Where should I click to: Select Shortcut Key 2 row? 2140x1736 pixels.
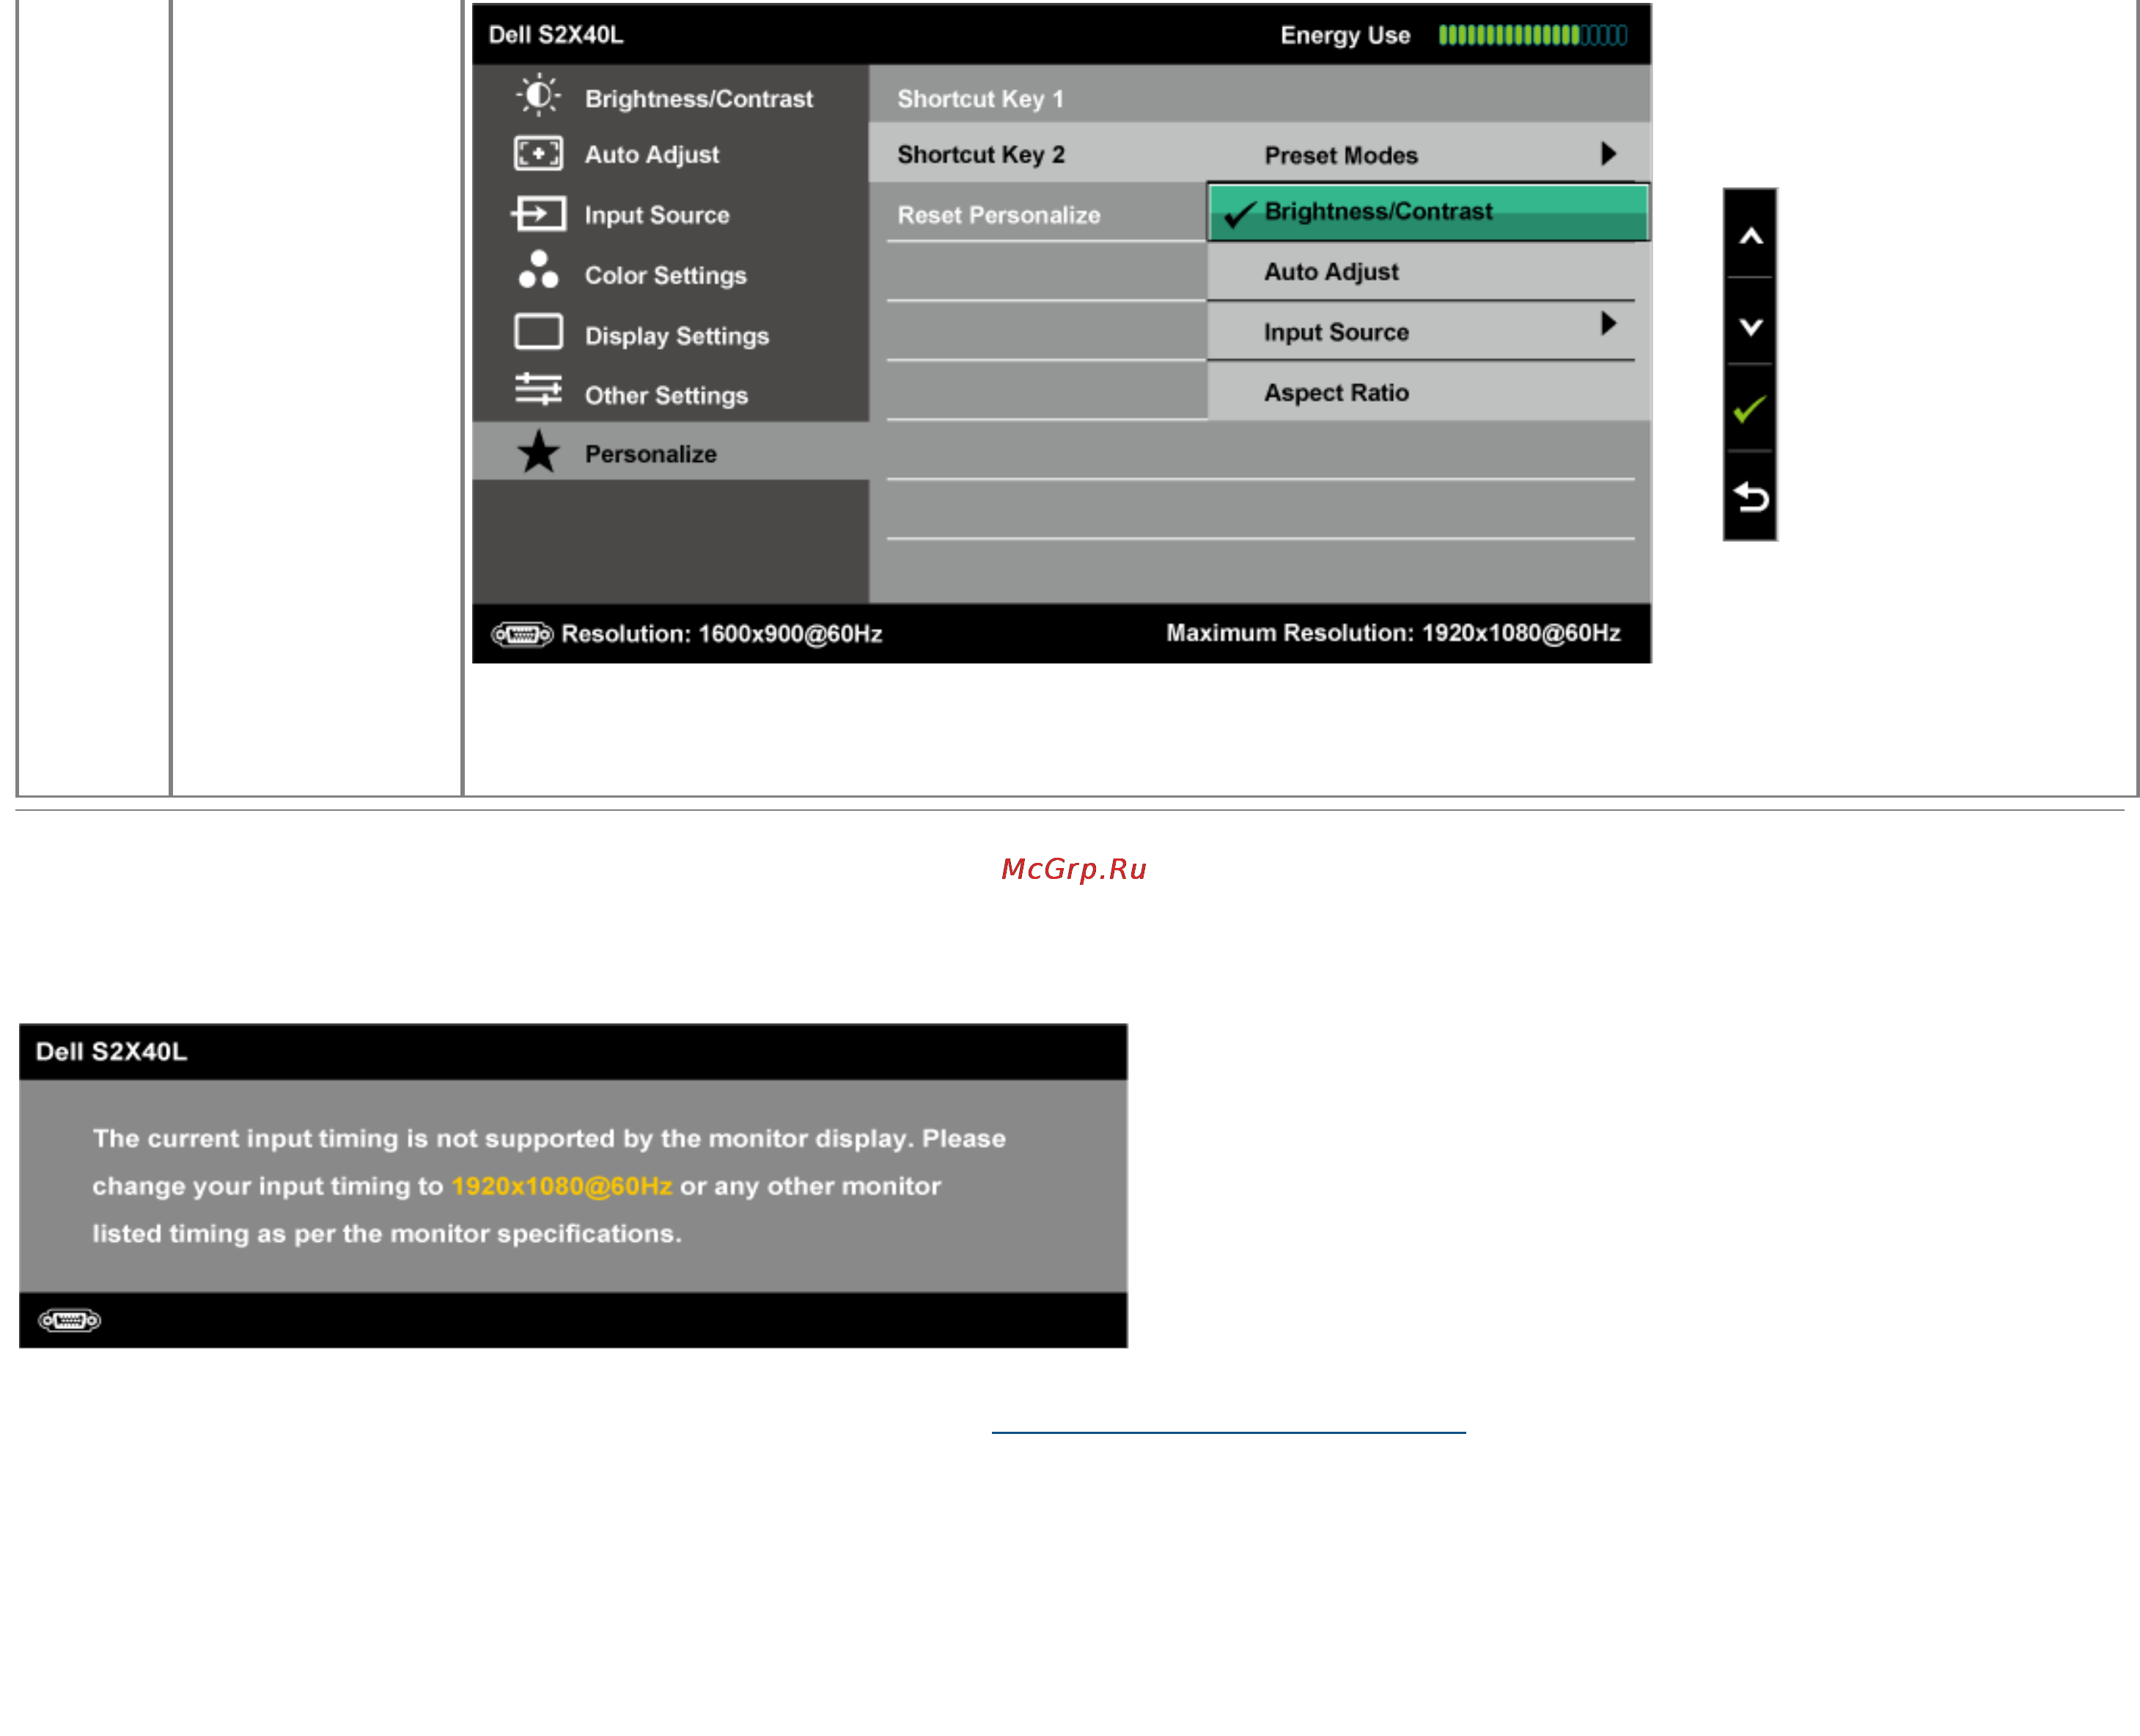1038,154
